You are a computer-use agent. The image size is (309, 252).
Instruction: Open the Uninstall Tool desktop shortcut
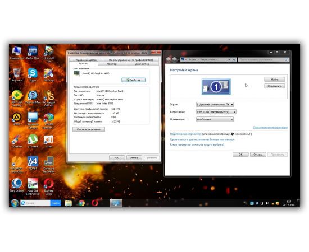(x=48, y=54)
